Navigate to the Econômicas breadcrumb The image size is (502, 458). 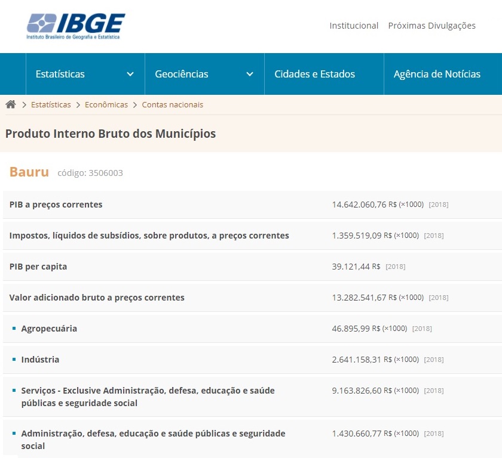[106, 104]
